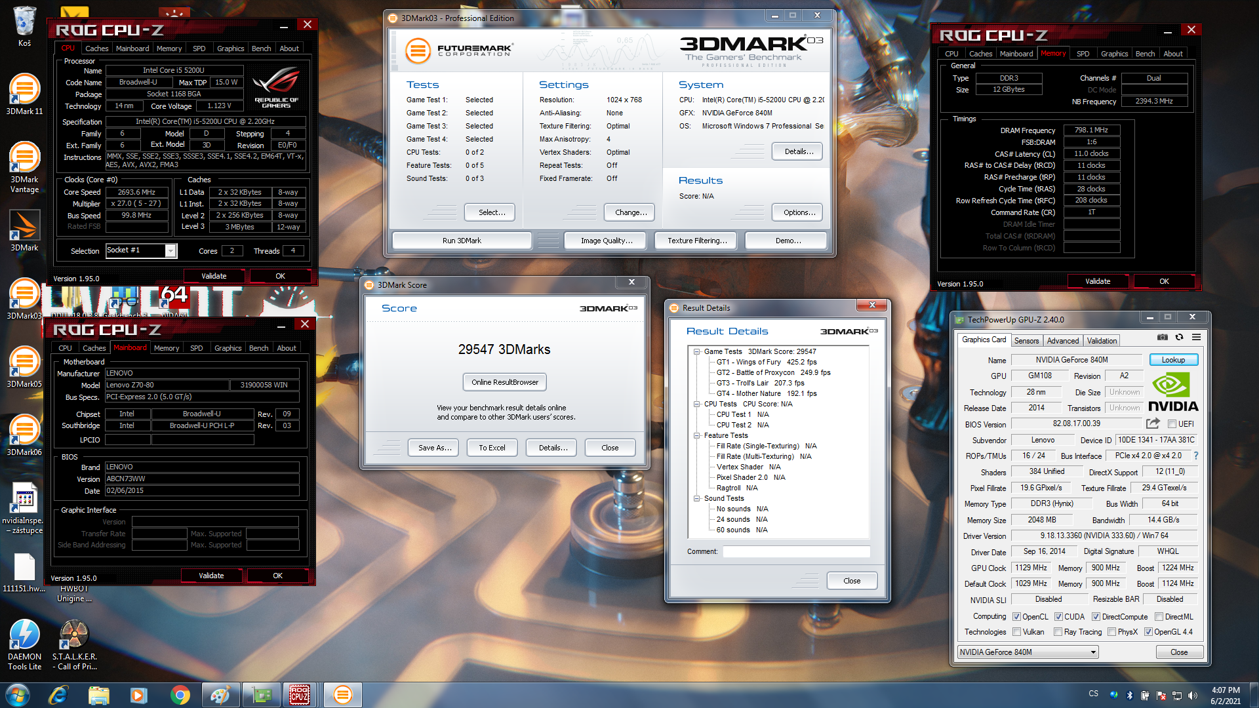Click the Image Quality... button
This screenshot has height=708, width=1259.
607,241
